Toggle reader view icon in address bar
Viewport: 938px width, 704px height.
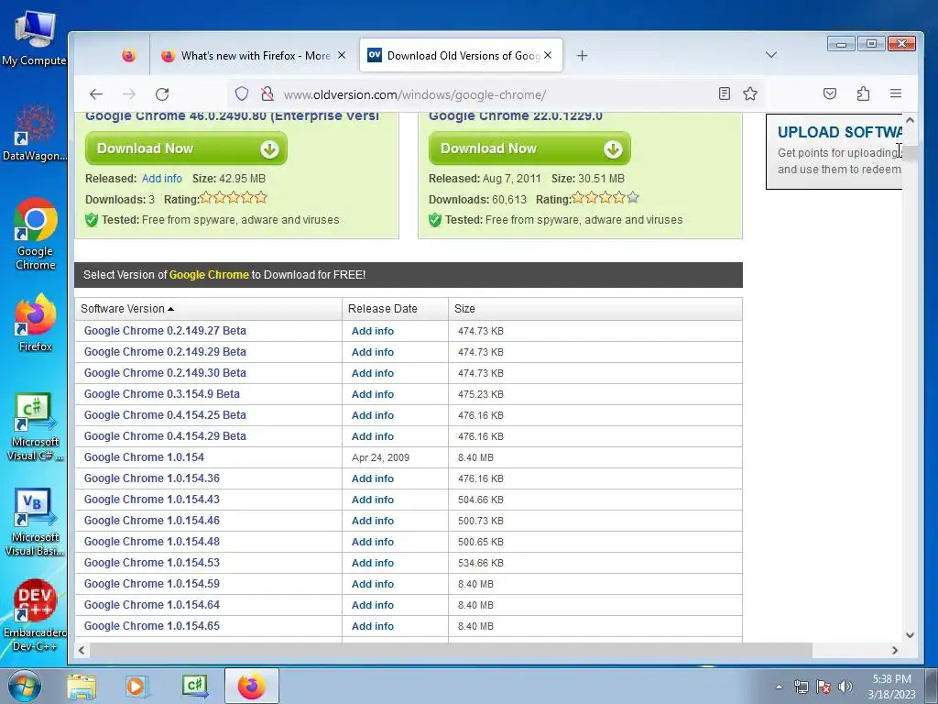point(725,93)
